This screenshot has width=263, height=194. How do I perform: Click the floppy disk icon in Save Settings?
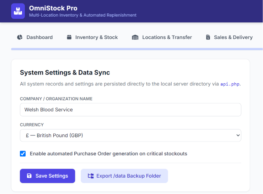(29, 176)
